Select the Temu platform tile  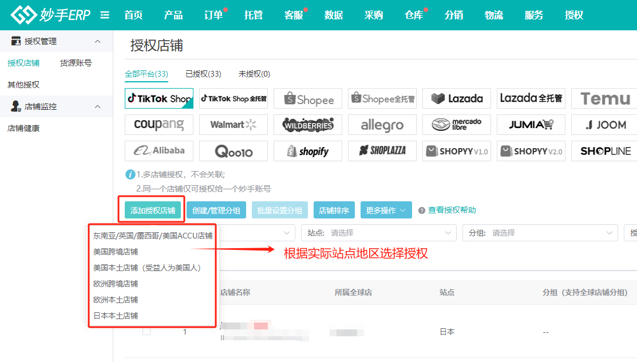point(604,98)
